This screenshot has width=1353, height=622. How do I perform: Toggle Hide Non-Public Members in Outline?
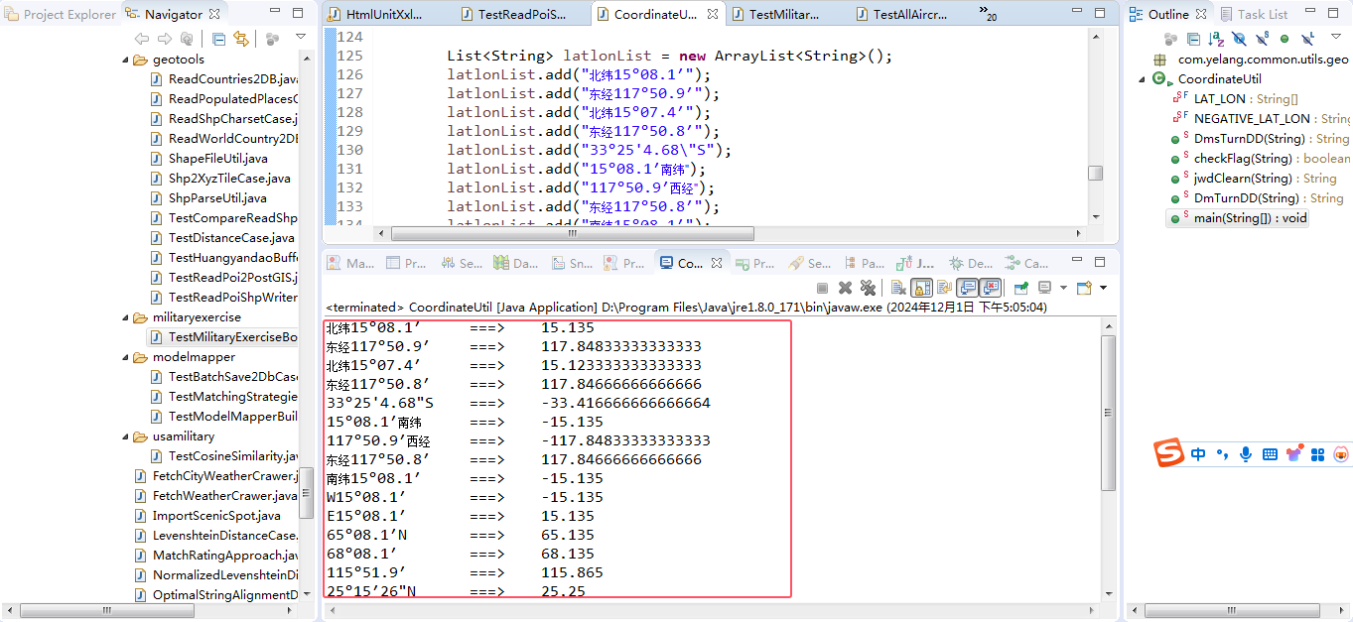click(1285, 39)
